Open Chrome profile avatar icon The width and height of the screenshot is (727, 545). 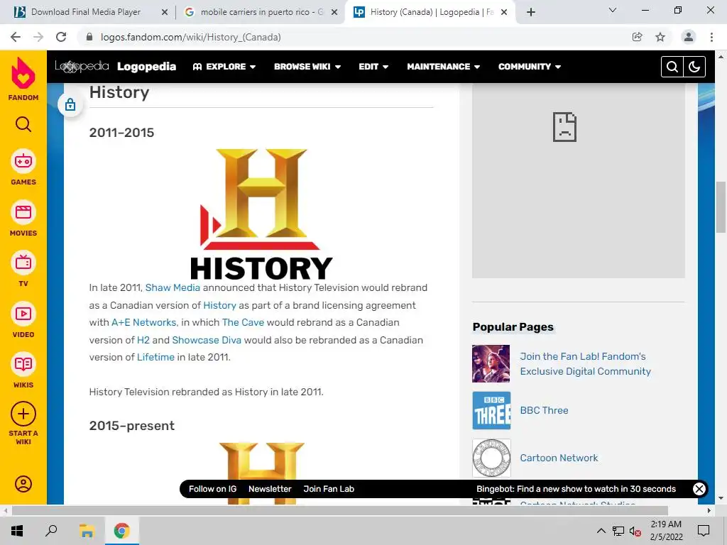[x=689, y=37]
